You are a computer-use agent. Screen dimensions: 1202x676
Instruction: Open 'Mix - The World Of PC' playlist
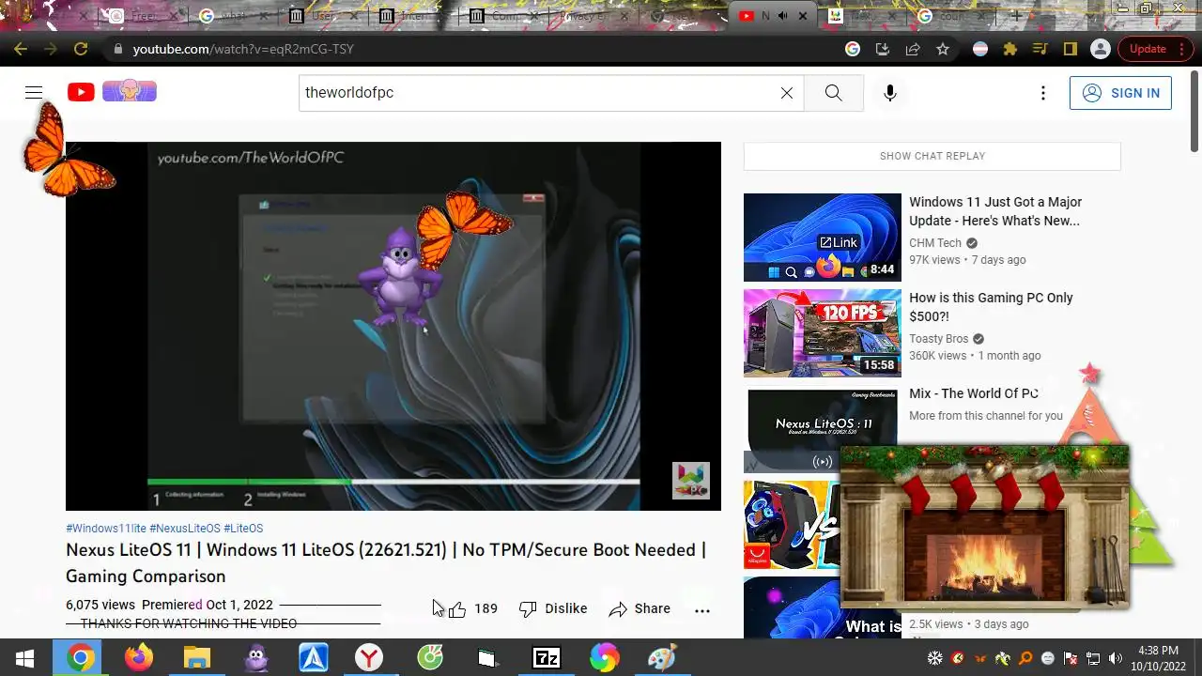pos(974,393)
